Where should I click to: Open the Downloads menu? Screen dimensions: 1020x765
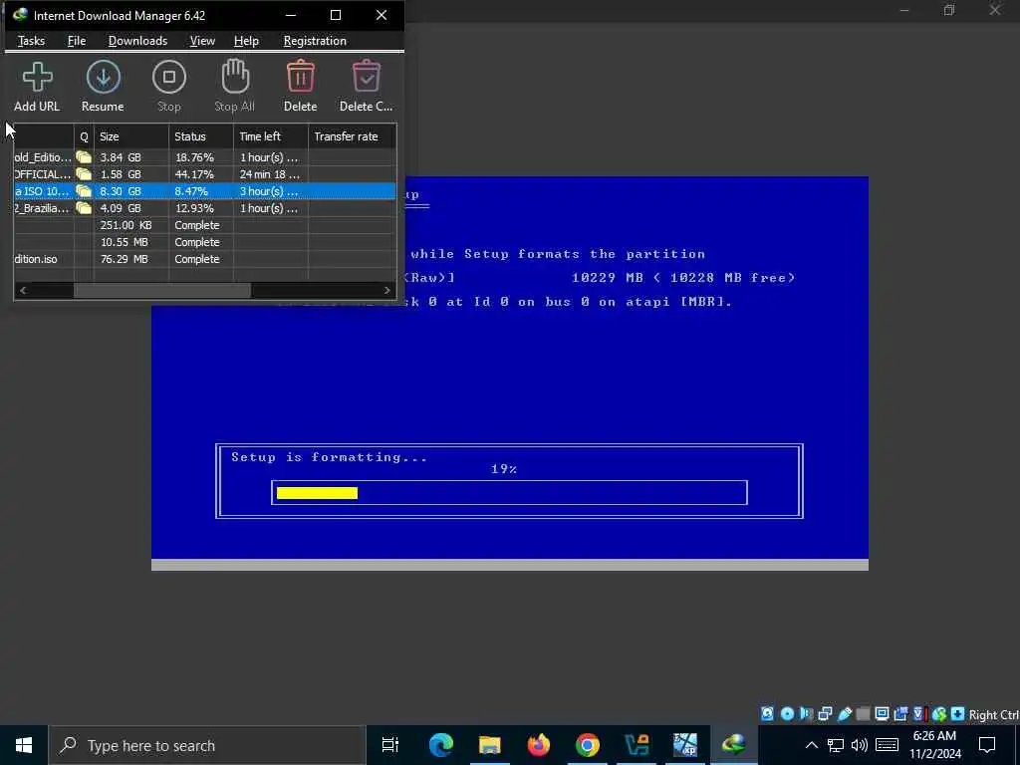click(137, 40)
